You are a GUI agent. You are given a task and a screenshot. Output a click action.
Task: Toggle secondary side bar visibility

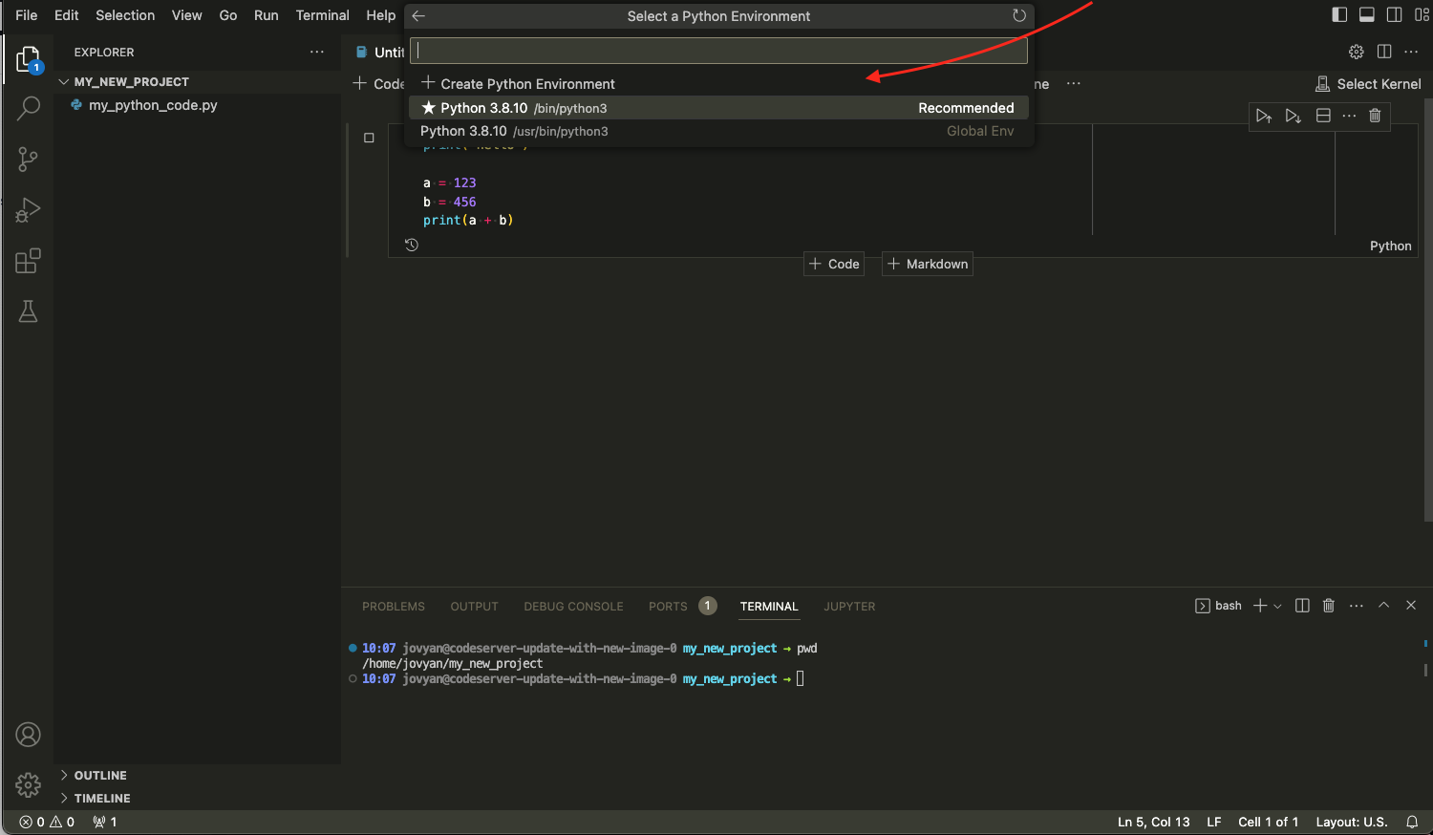[1395, 14]
